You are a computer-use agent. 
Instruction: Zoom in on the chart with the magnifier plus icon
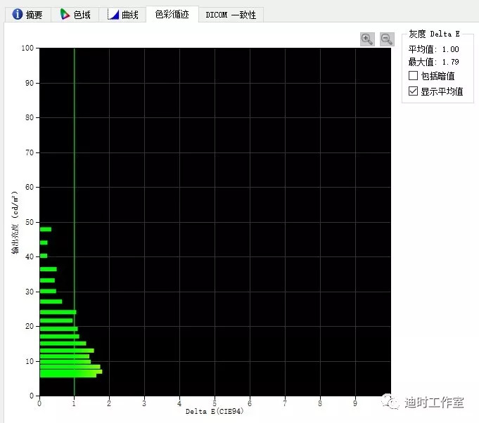367,39
